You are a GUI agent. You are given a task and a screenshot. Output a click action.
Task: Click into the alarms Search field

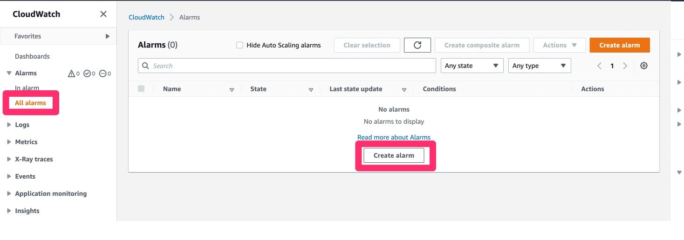(x=287, y=66)
